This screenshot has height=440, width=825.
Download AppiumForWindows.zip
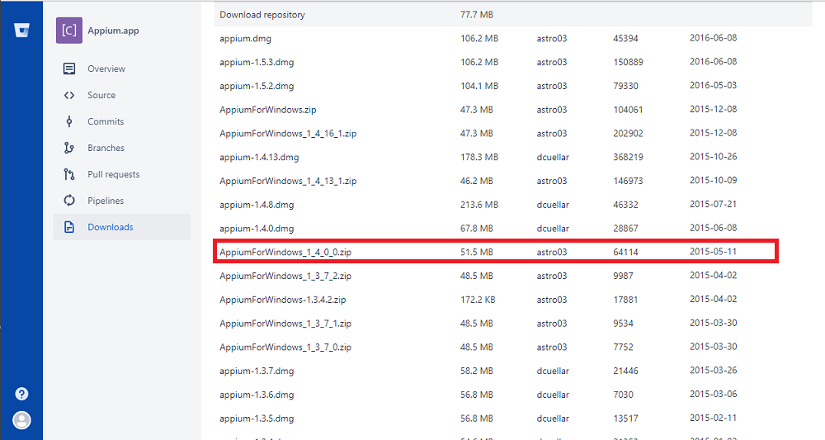[268, 110]
